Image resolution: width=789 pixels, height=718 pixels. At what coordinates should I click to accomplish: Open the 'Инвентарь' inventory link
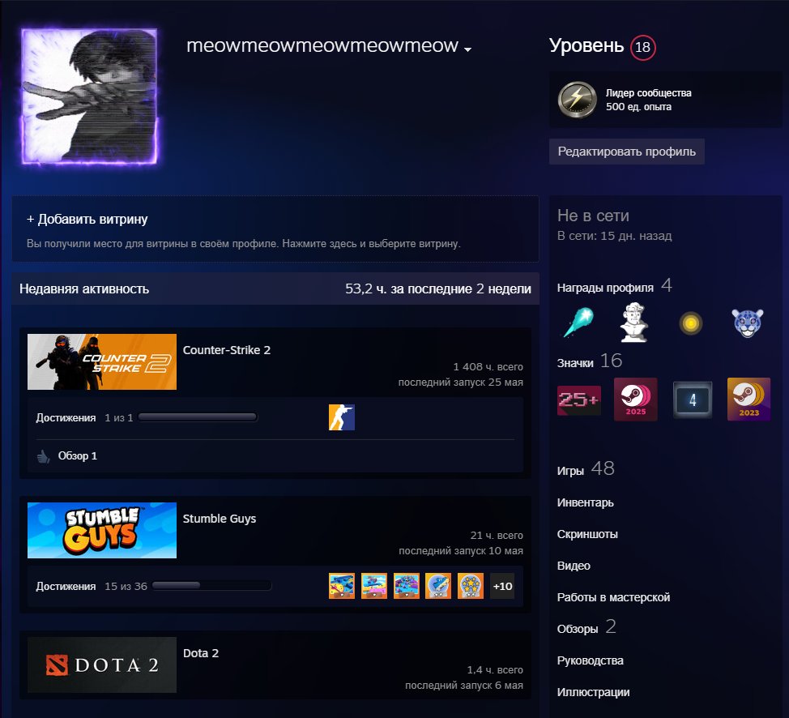point(585,502)
